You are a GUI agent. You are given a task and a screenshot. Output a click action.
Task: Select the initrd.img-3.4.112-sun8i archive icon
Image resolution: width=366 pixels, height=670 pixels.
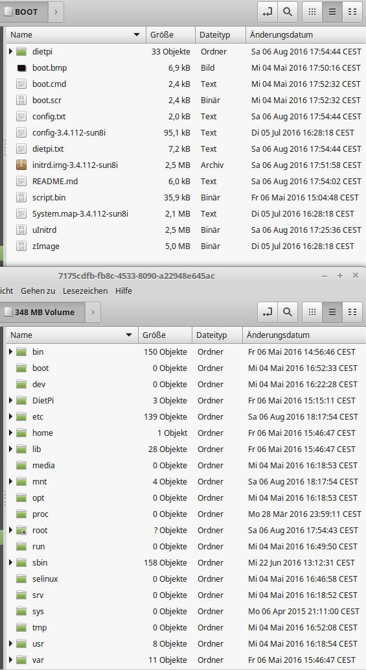click(x=22, y=165)
